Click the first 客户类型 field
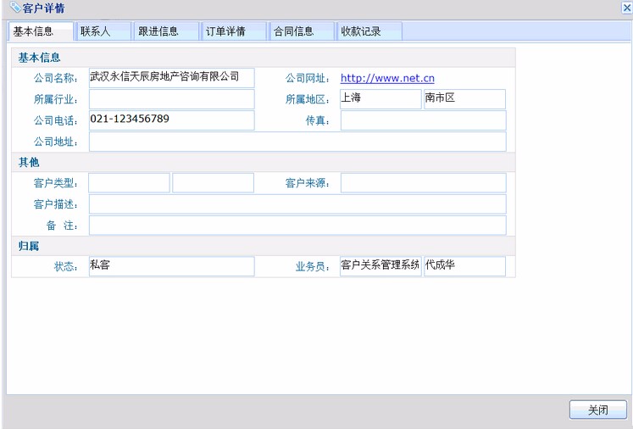 pyautogui.click(x=129, y=183)
